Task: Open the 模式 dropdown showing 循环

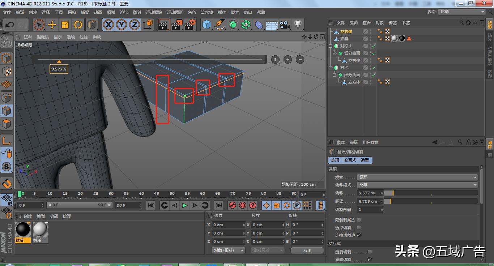Action: (417, 177)
